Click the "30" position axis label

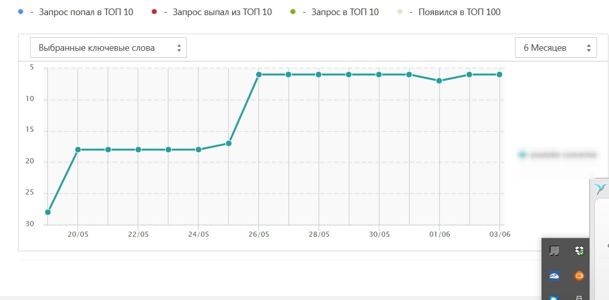(30, 224)
